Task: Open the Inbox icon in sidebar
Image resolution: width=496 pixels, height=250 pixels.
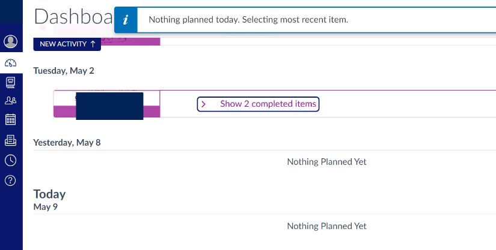Action: click(10, 140)
